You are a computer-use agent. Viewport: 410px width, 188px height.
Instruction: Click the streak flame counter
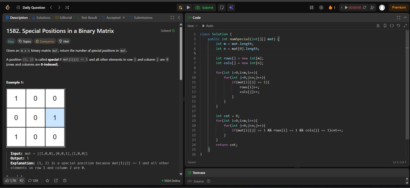tap(332, 7)
